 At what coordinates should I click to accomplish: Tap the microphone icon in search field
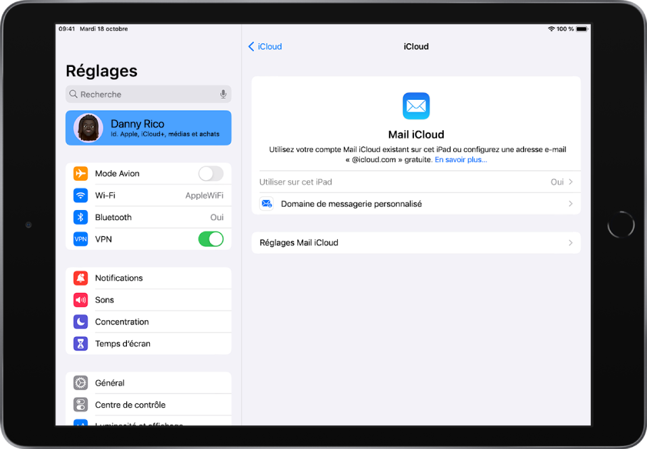pyautogui.click(x=224, y=94)
